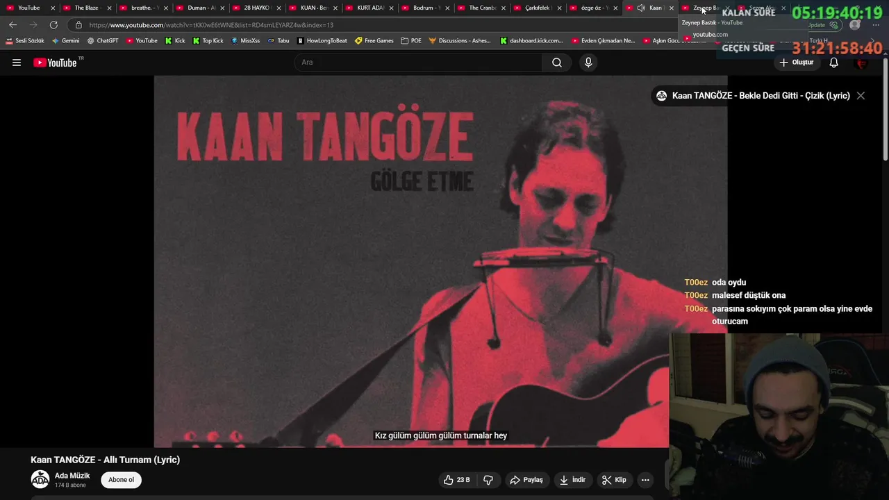889x500 pixels.
Task: Switch to the '28 HAYKO' tab
Action: (255, 8)
